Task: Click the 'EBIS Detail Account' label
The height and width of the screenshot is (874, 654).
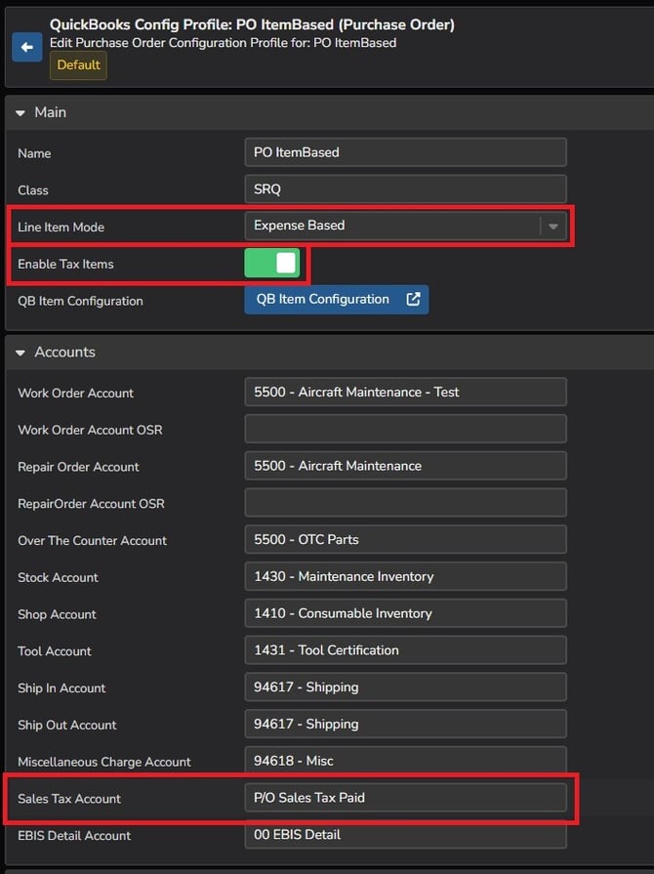Action: [x=74, y=836]
